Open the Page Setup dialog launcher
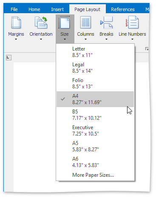 point(147,49)
